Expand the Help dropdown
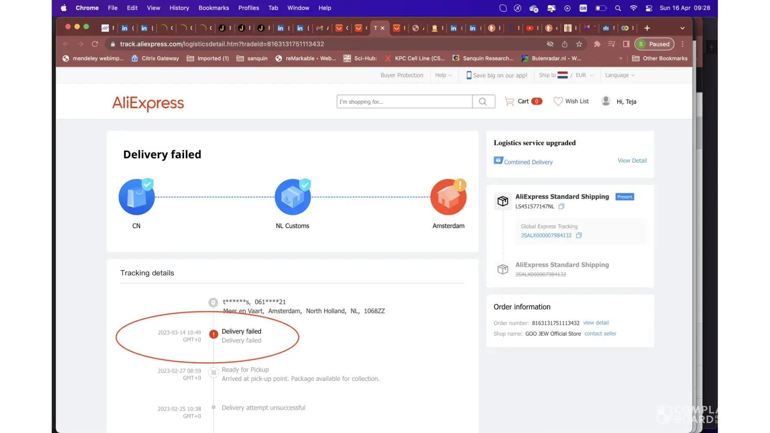 (443, 75)
